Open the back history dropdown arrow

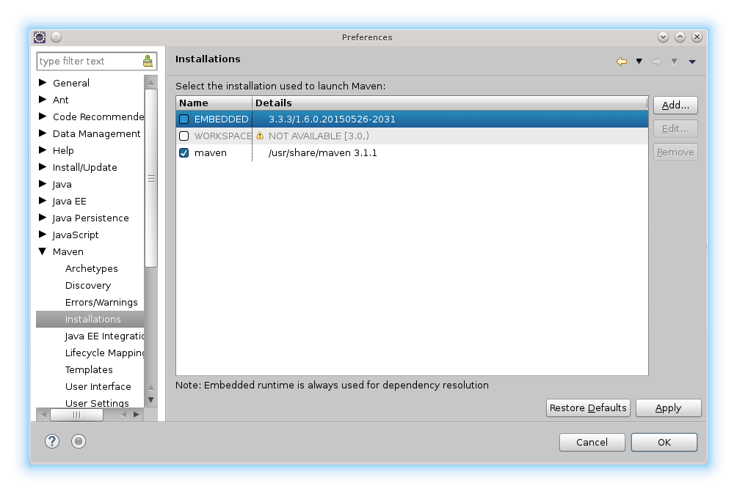(639, 62)
